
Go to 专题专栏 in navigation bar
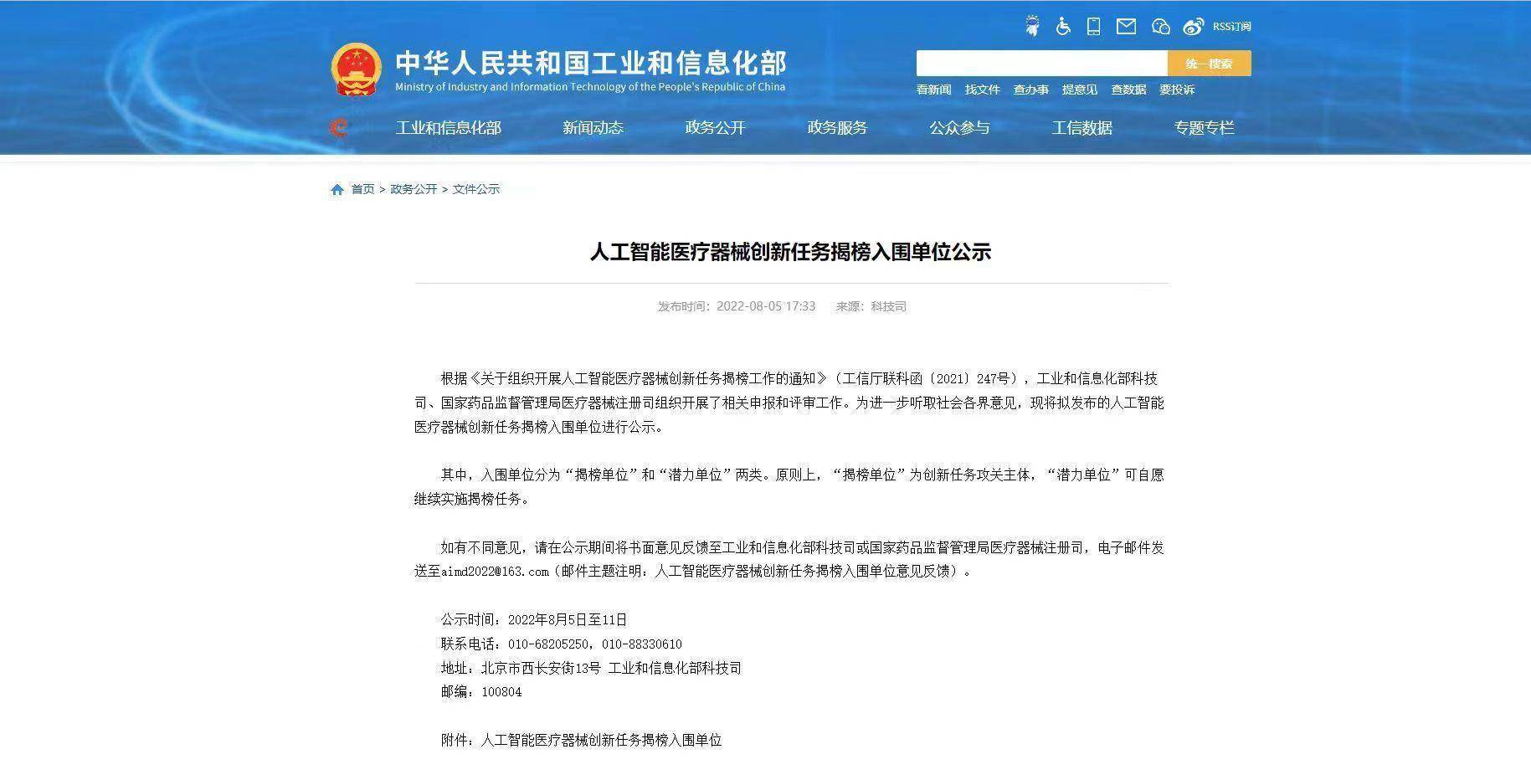(1204, 128)
